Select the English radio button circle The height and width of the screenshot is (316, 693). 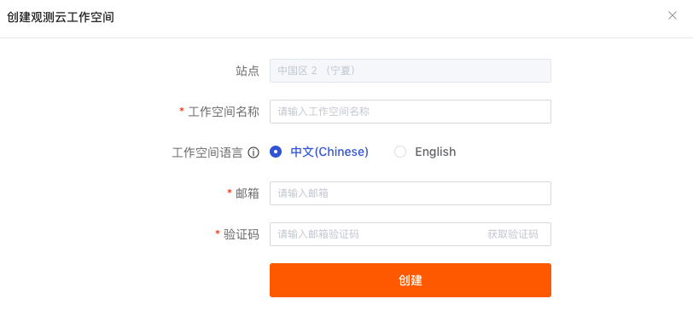(x=400, y=152)
